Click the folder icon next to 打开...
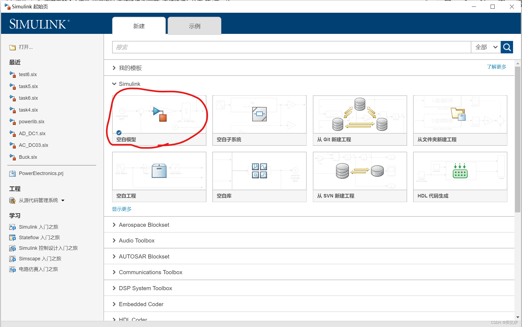Screen dimensions: 522x327 [x=12, y=47]
